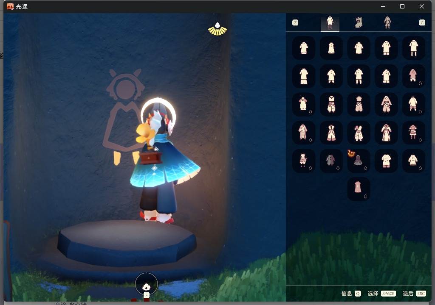Open the boot shoes tab

[359, 22]
